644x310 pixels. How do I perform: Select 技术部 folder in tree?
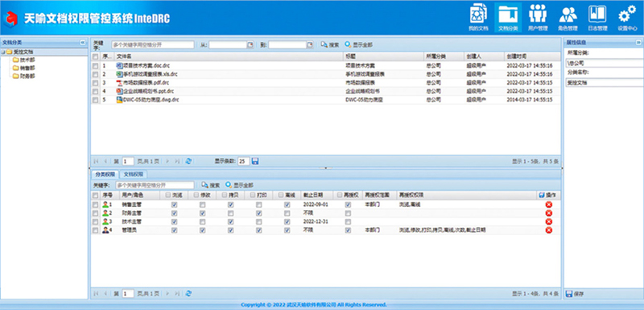pyautogui.click(x=24, y=60)
